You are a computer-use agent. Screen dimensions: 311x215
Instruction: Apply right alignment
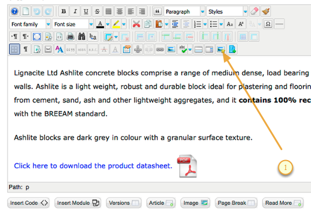click(142, 12)
